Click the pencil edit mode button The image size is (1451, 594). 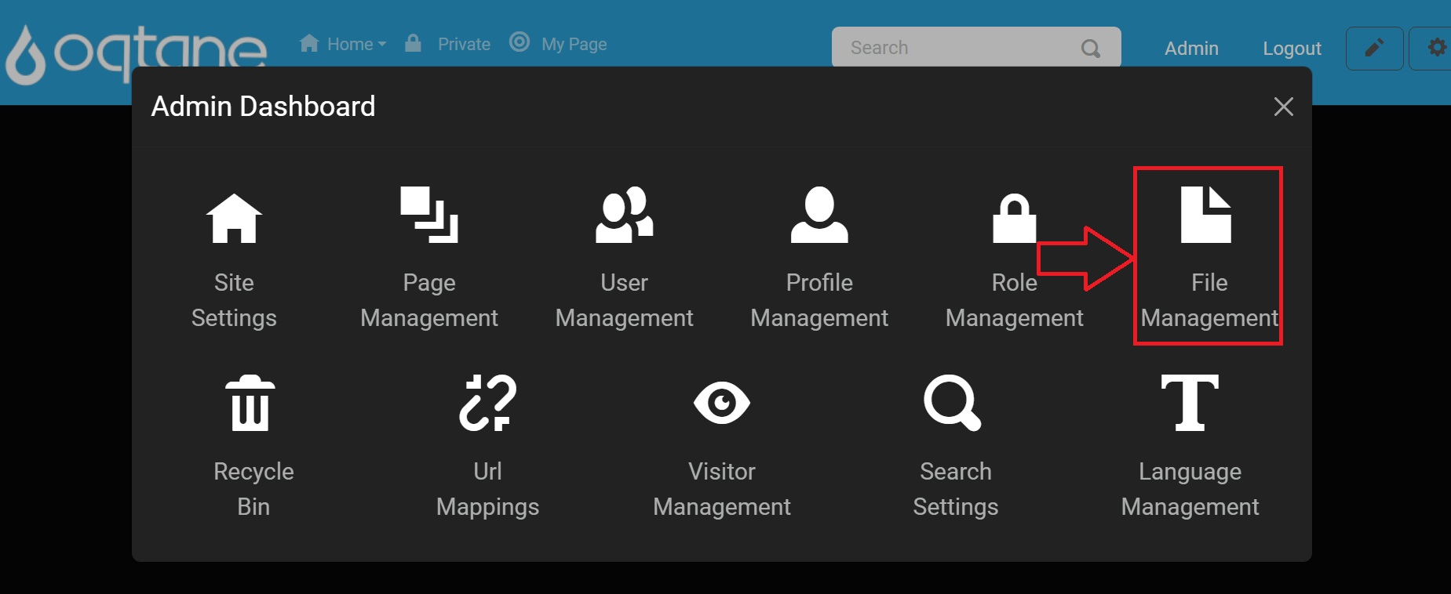tap(1374, 49)
